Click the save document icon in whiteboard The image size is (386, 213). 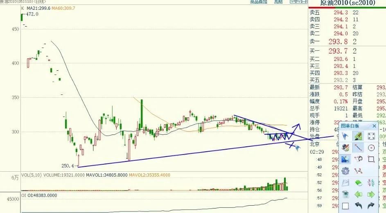click(x=345, y=194)
